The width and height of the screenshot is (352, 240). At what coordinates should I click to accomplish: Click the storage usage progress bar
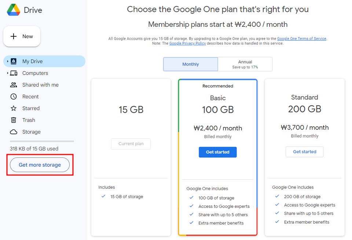click(x=42, y=141)
